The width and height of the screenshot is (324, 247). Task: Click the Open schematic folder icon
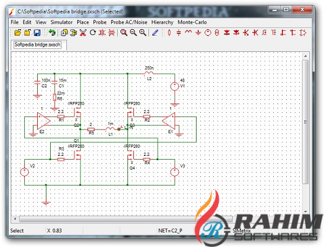(18, 32)
